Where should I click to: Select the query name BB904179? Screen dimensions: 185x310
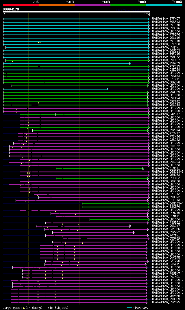point(11,9)
